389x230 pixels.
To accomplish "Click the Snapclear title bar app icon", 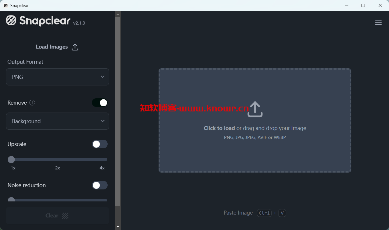I will (6, 5).
